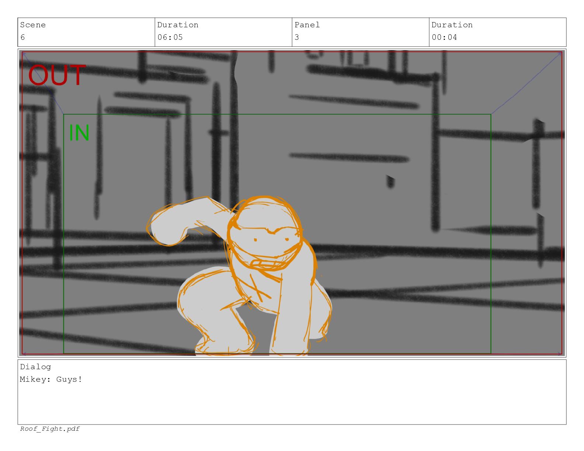Click the red OUT camera label
Image resolution: width=584 pixels, height=451 pixels.
click(x=57, y=76)
